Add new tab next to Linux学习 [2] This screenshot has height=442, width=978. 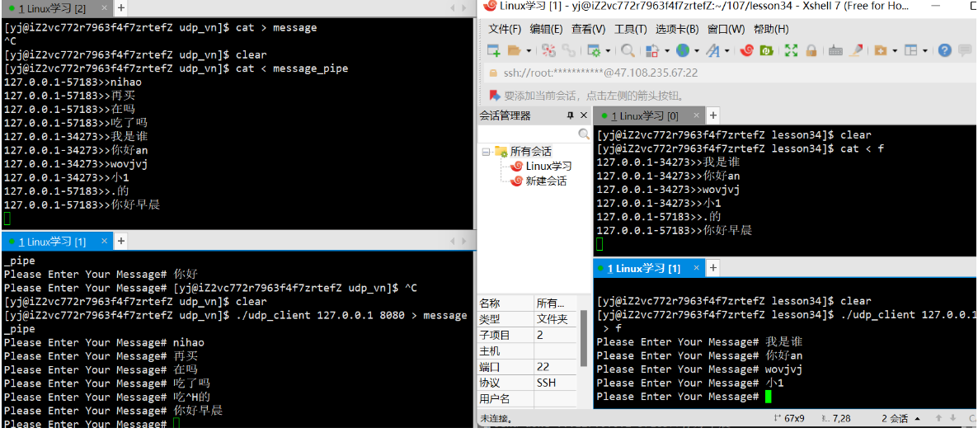[x=121, y=9]
